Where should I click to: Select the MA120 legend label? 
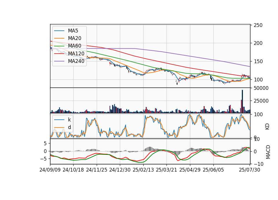(x=76, y=53)
